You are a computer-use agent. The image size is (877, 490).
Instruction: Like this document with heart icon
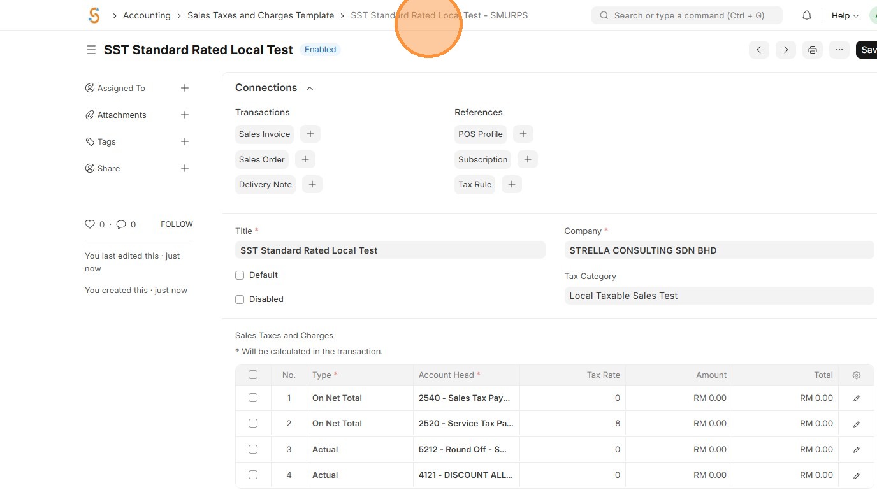90,224
